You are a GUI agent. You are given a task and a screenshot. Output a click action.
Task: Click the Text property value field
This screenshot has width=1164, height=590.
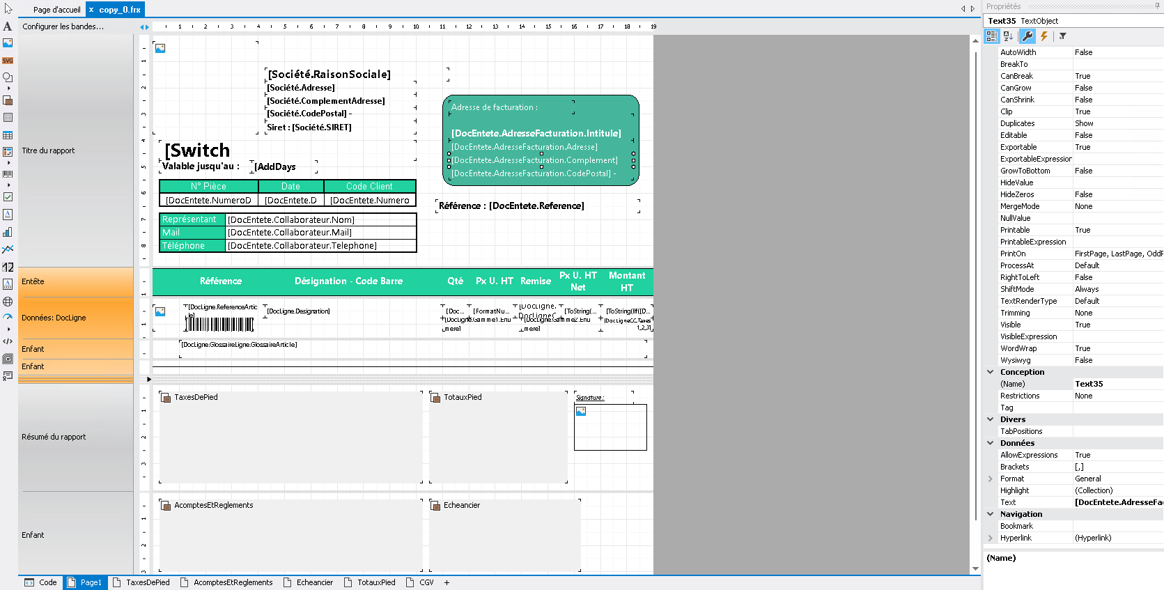point(1117,502)
